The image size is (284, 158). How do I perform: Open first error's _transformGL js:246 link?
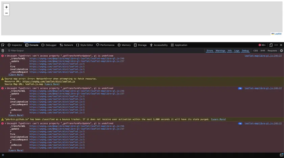pyautogui.click(x=77, y=58)
